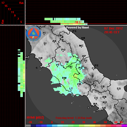Click the 07 Dec 2012 date stamp
Image resolution: width=127 pixels, height=127 pixels.
114,28
